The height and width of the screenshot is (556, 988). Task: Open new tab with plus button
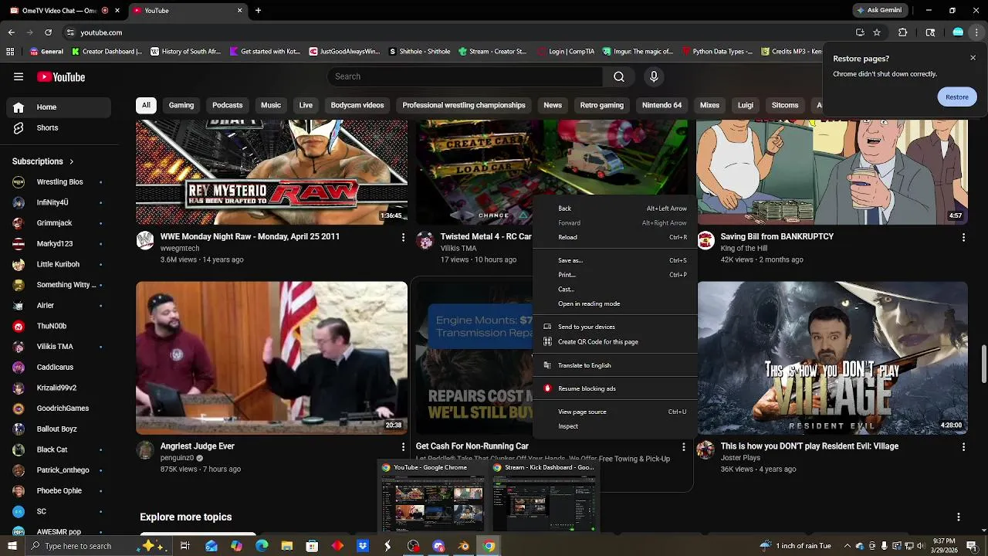click(259, 11)
